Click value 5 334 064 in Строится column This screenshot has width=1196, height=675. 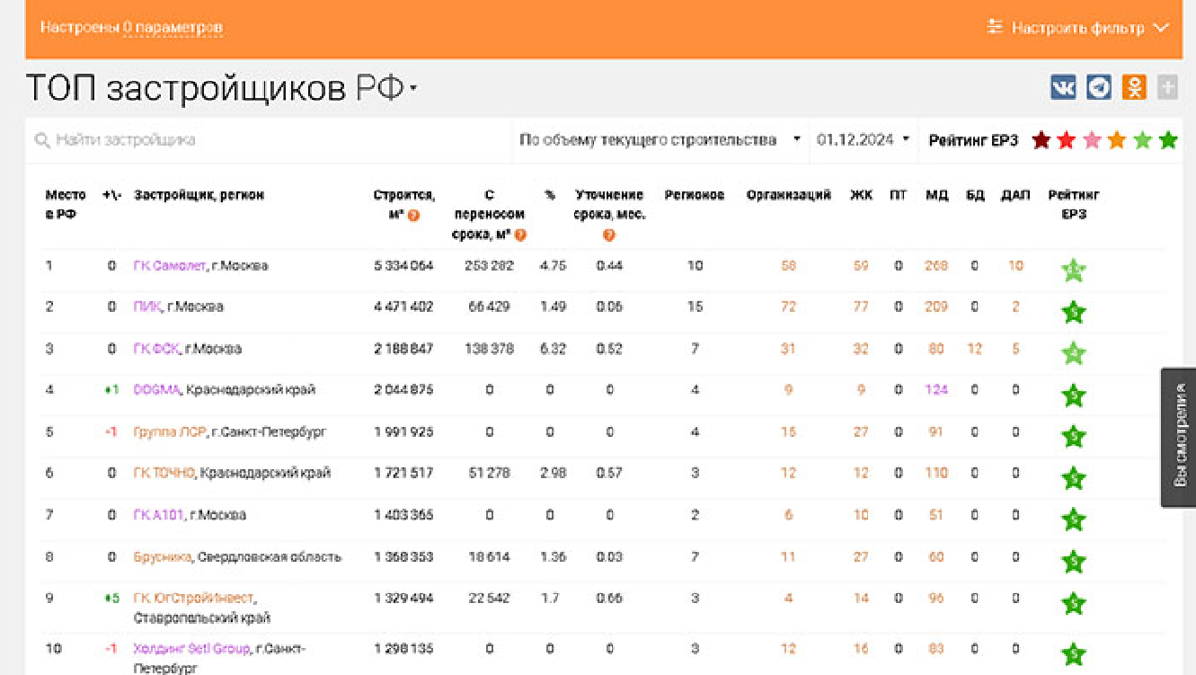pyautogui.click(x=403, y=266)
